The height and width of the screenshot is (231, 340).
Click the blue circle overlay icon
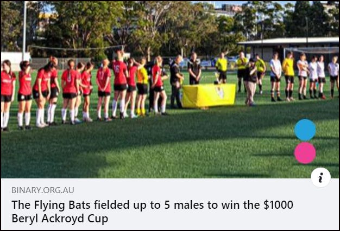coord(305,130)
